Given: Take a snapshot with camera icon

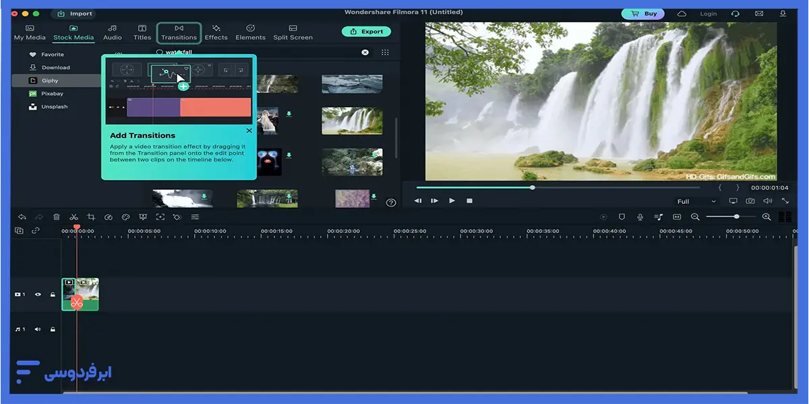Looking at the screenshot, I should click(750, 201).
